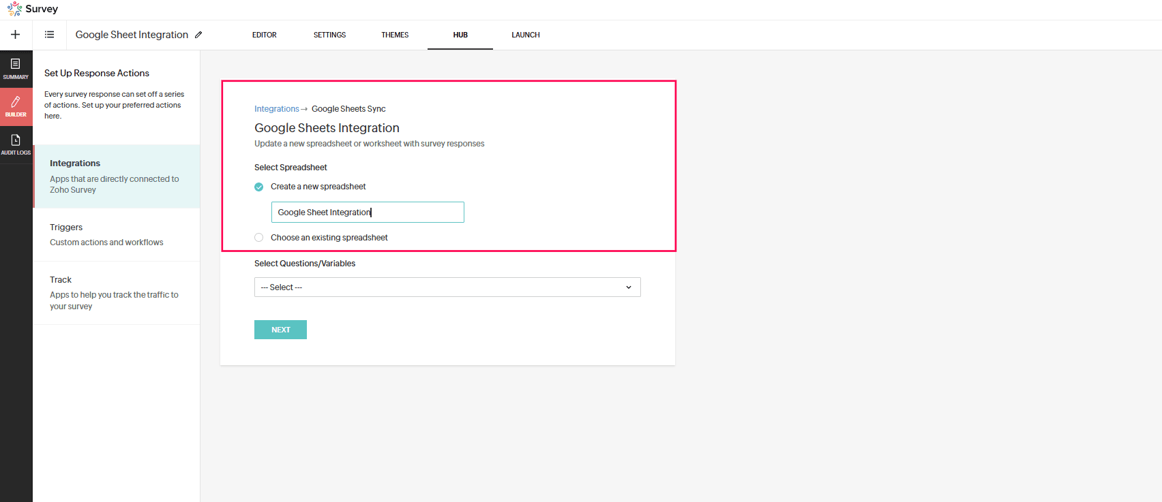Select Choose an existing spreadsheet radio

click(259, 238)
